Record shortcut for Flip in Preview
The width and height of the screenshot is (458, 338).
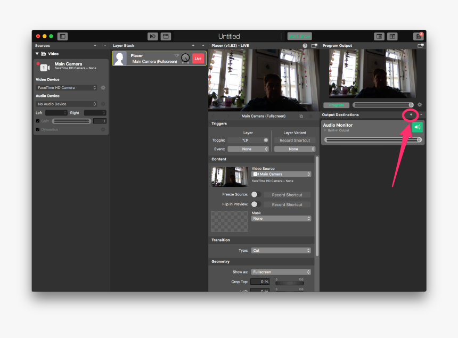pyautogui.click(x=287, y=204)
